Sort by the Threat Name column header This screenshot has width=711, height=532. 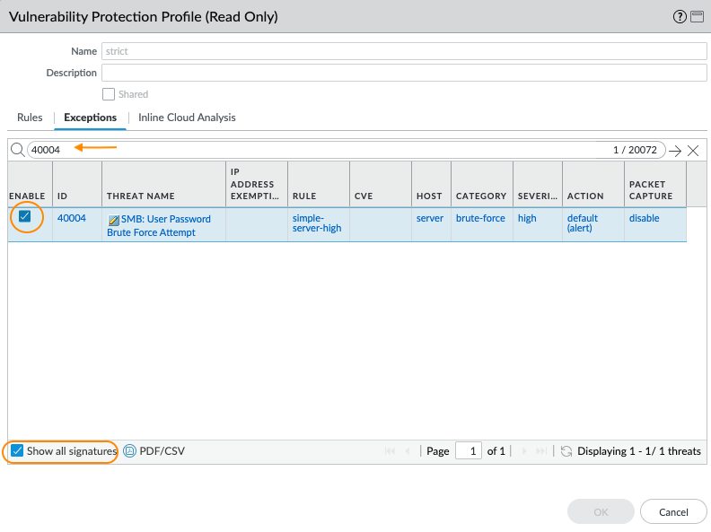click(x=141, y=196)
